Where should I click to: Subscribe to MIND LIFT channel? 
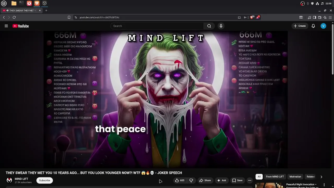pyautogui.click(x=45, y=180)
